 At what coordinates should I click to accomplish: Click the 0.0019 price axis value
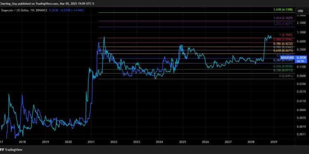[302, 127]
